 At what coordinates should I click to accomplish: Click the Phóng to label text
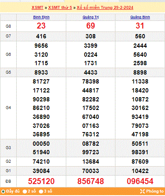155,191
